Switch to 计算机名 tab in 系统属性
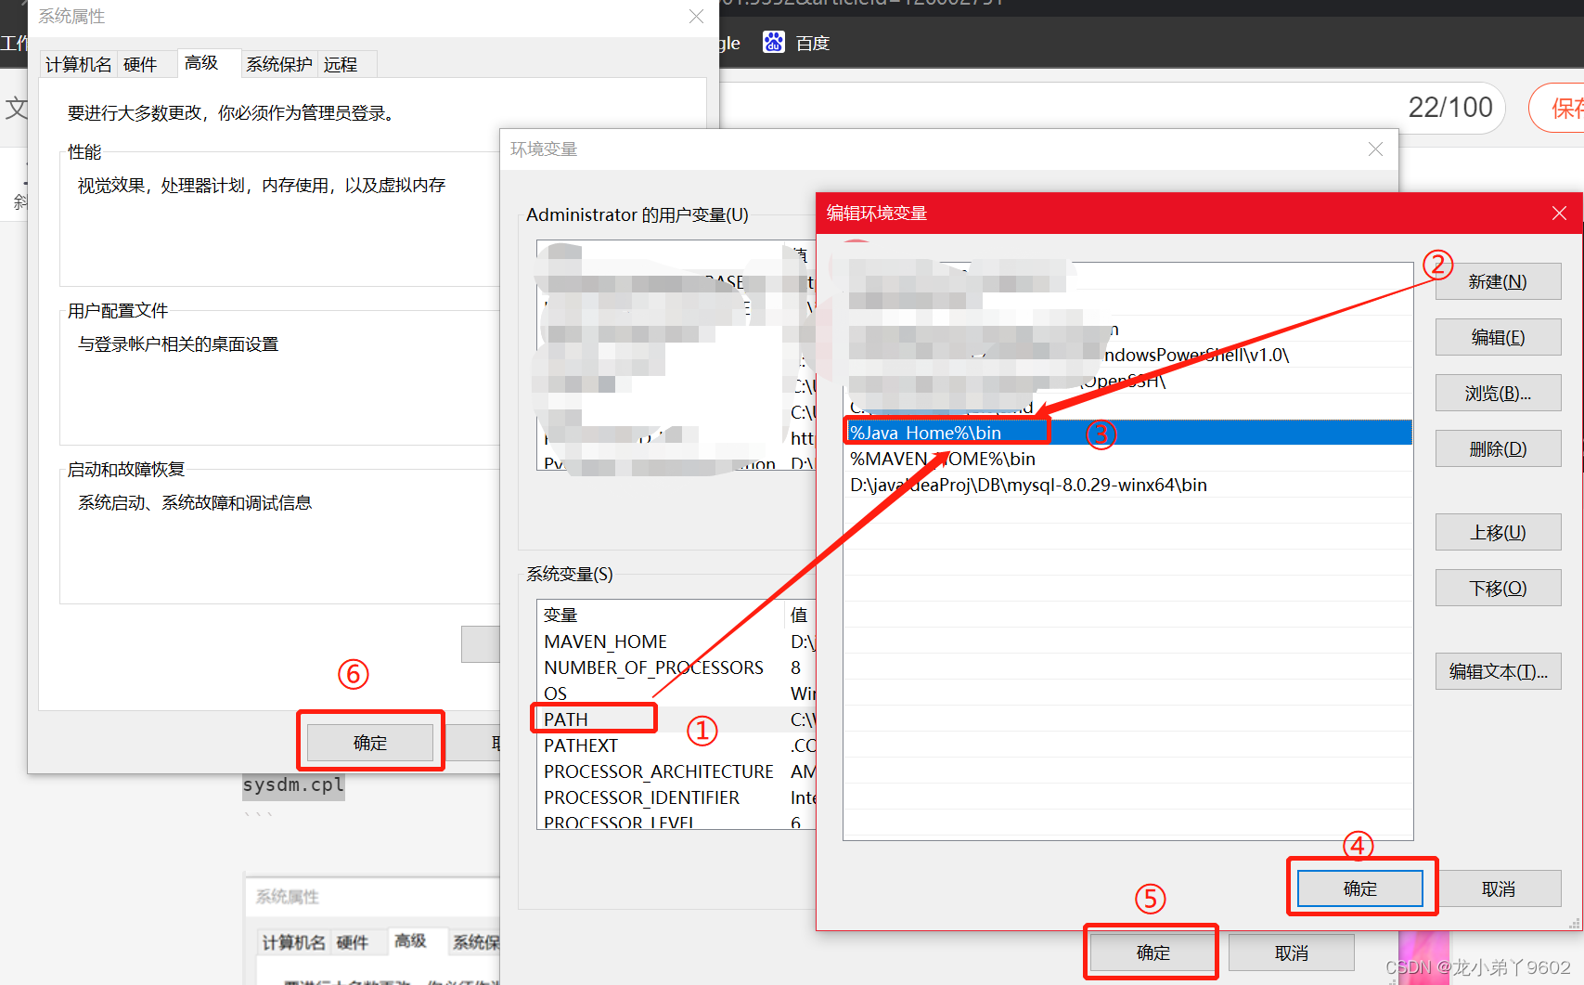The image size is (1584, 985). tap(78, 64)
